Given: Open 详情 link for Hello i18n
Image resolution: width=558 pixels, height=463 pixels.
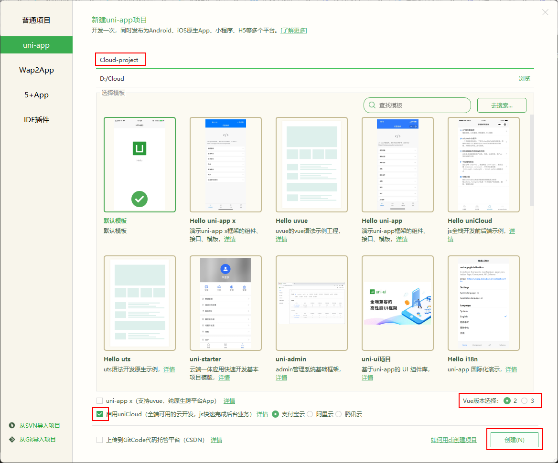Looking at the screenshot, I should click(511, 369).
